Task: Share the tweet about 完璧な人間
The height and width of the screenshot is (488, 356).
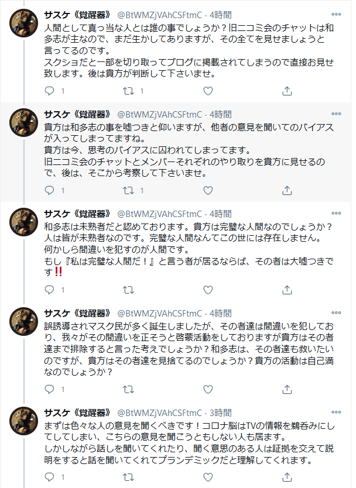Action: tap(287, 290)
